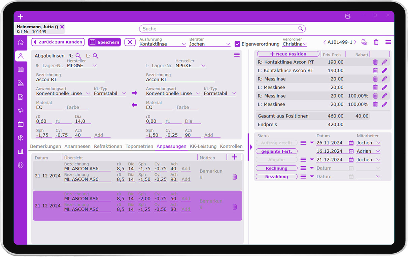Delete the R: Kontaktlinse Ascon RT position
The image size is (408, 257).
point(375,62)
